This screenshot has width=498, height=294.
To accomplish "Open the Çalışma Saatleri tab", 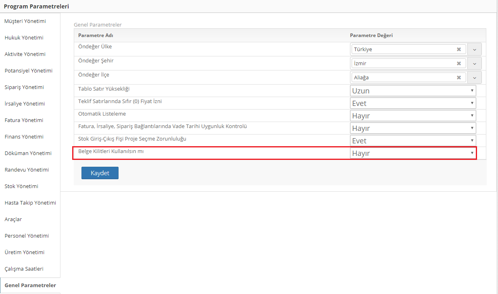I will (x=24, y=269).
